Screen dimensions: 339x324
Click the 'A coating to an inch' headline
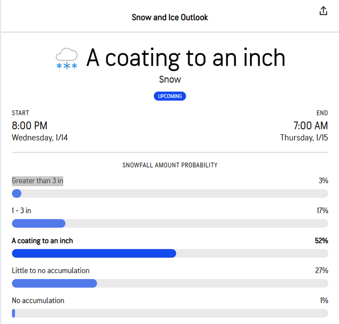(186, 58)
